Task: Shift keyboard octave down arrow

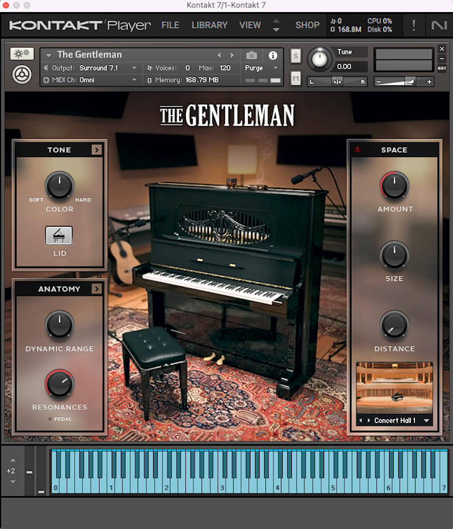Action: [x=13, y=482]
